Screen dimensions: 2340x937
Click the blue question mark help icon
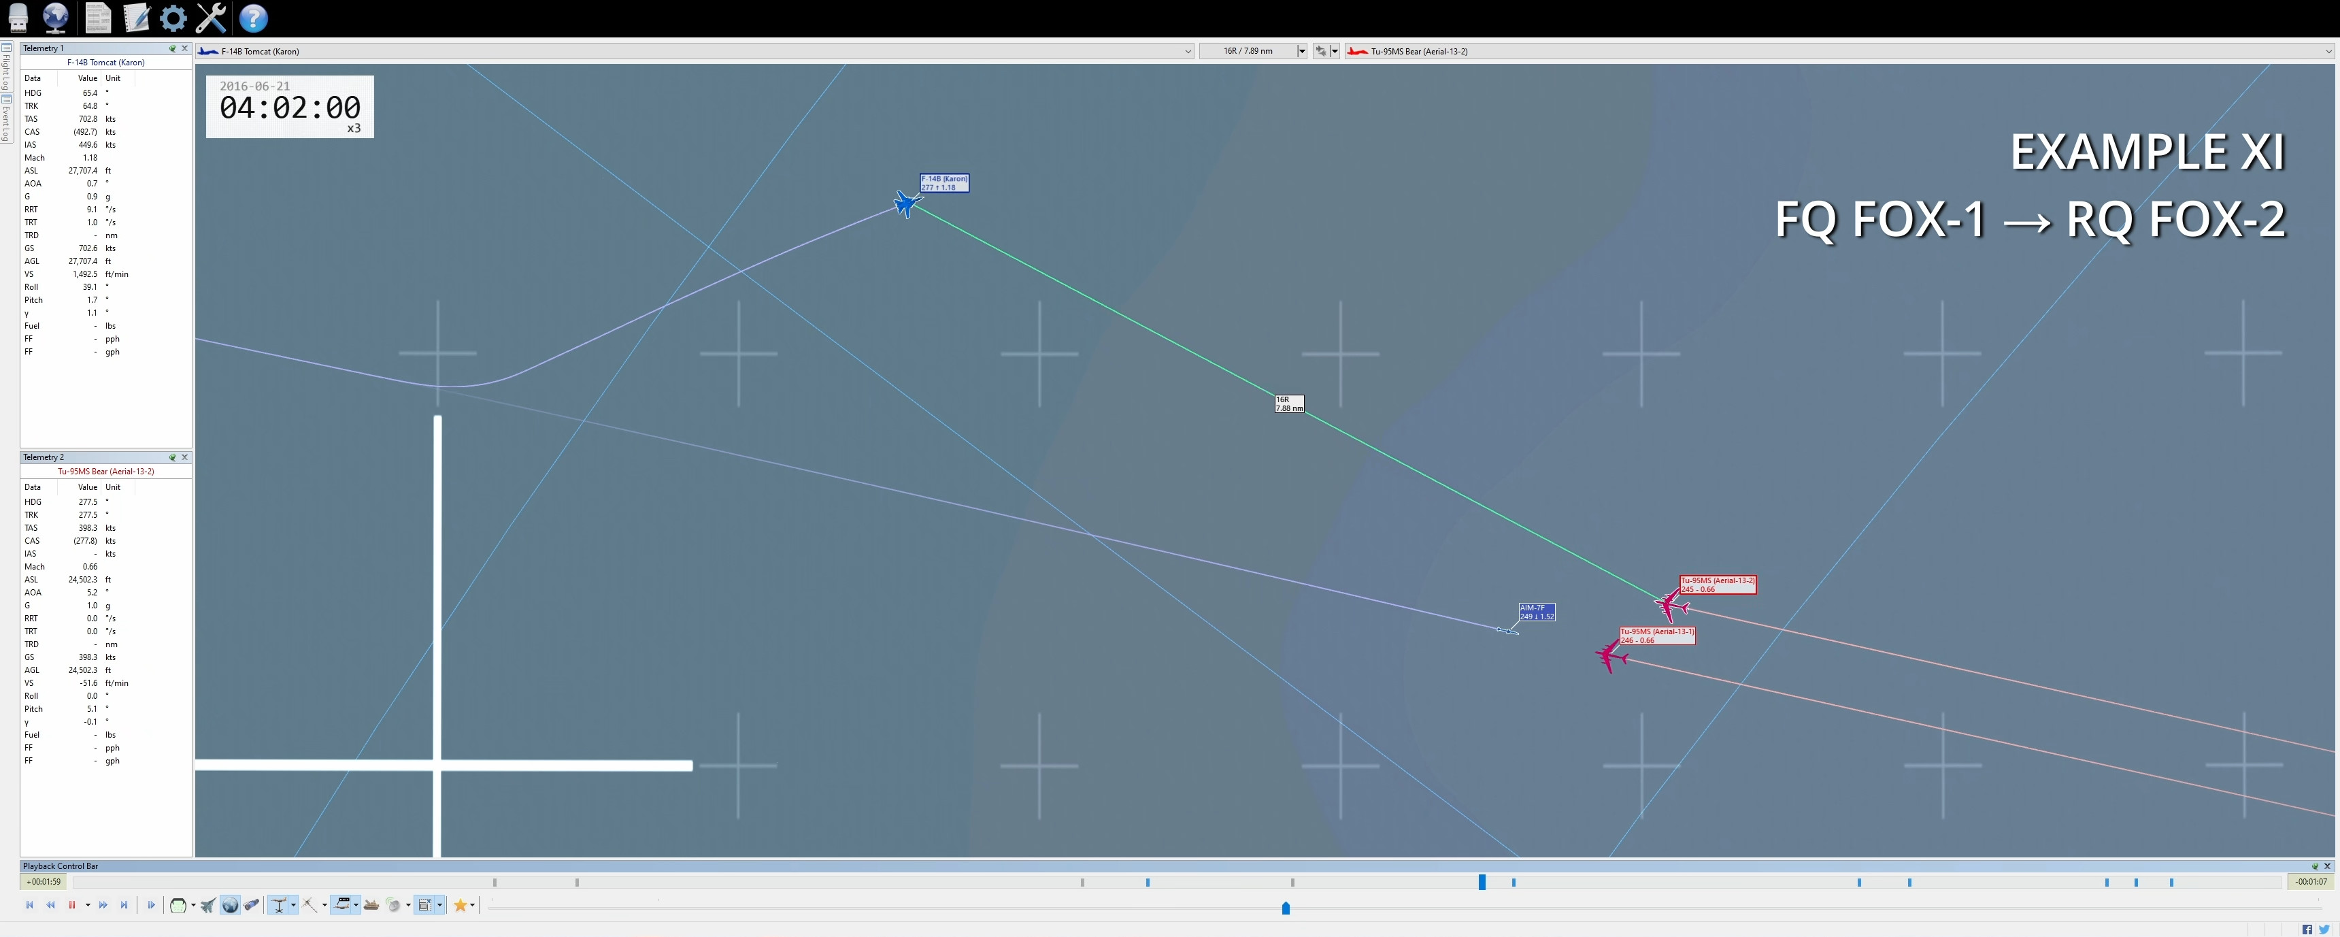(x=254, y=17)
